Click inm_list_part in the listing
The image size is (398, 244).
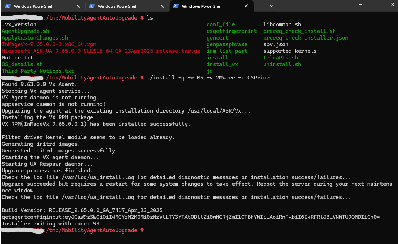point(227,51)
